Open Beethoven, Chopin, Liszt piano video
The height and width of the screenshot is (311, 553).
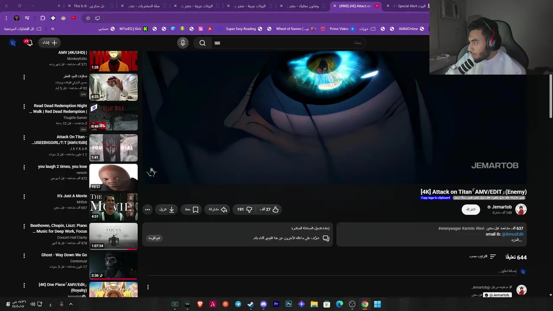[58, 228]
